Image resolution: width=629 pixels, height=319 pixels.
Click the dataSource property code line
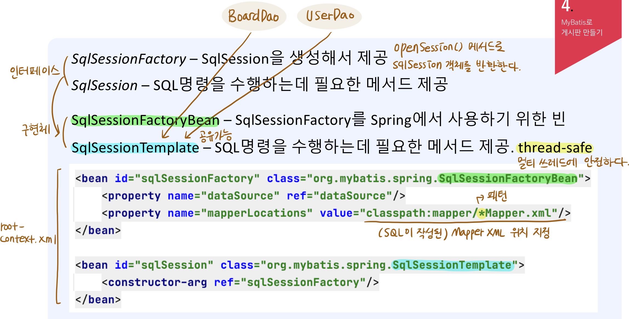tap(253, 196)
